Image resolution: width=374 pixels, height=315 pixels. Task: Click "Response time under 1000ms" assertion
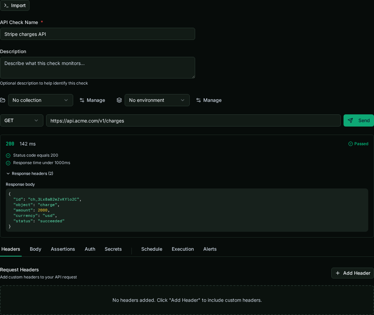(42, 163)
